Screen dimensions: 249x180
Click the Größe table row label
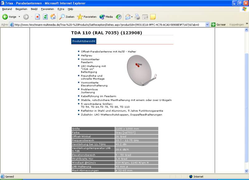pyautogui.click(x=93, y=129)
